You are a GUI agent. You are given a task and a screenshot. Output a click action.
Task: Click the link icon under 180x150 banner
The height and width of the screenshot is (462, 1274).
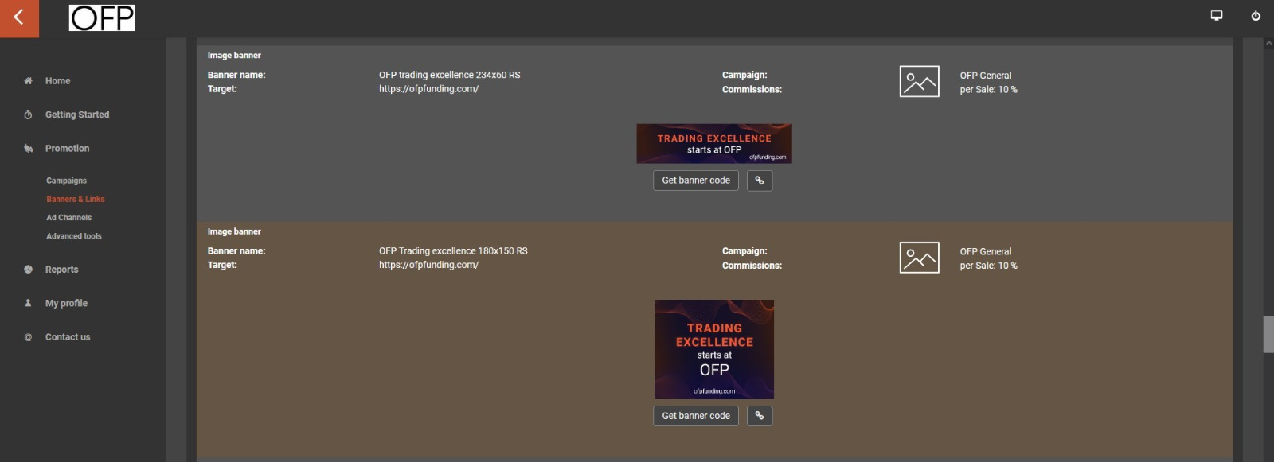[760, 416]
